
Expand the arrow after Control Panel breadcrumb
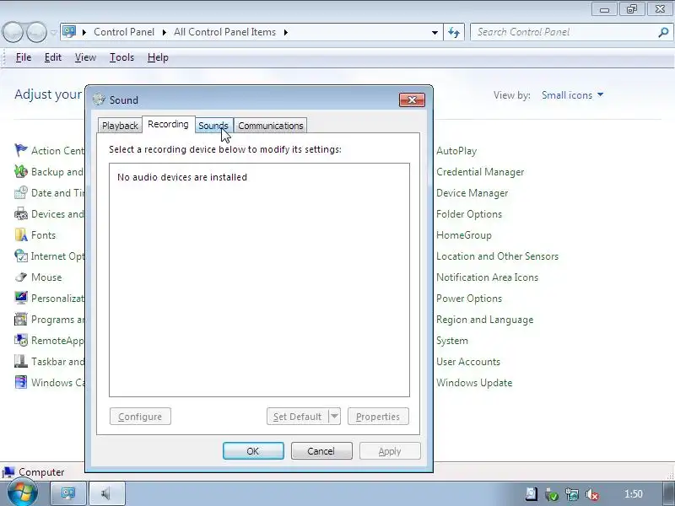165,32
